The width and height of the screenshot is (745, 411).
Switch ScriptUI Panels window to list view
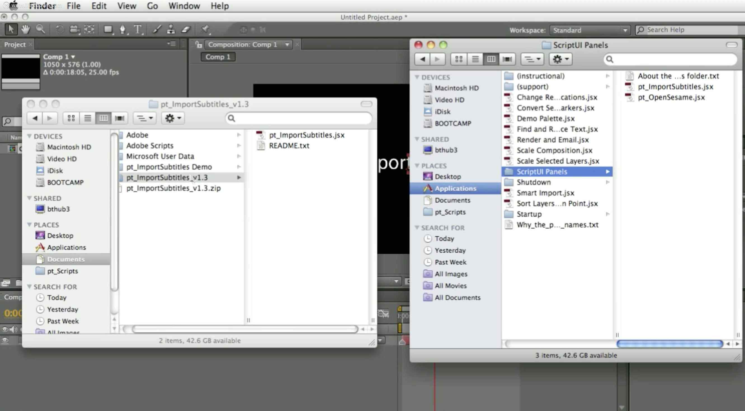click(x=475, y=59)
